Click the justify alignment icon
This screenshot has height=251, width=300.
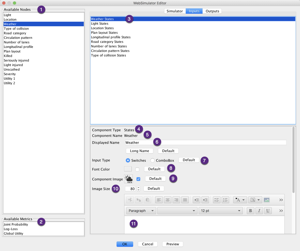185,200
